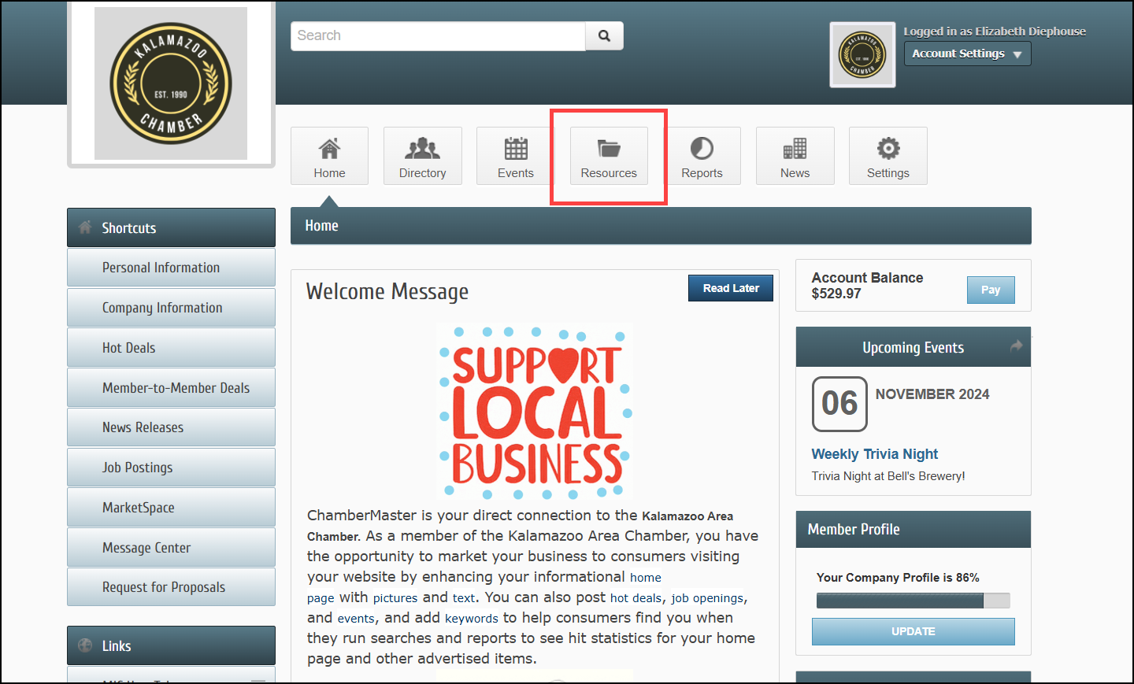Click the Welcome Message heading

[387, 292]
